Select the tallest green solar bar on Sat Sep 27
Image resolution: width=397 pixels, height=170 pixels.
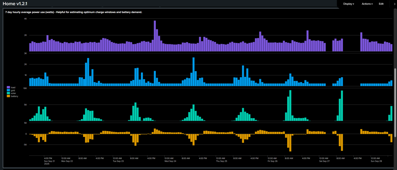point(342,106)
